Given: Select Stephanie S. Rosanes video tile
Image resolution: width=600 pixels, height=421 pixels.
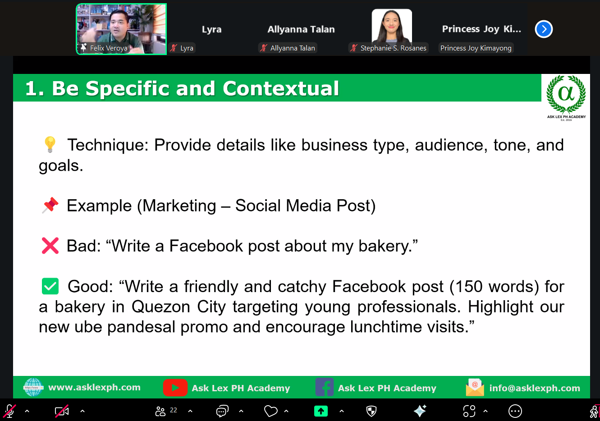Looking at the screenshot, I should 391,29.
